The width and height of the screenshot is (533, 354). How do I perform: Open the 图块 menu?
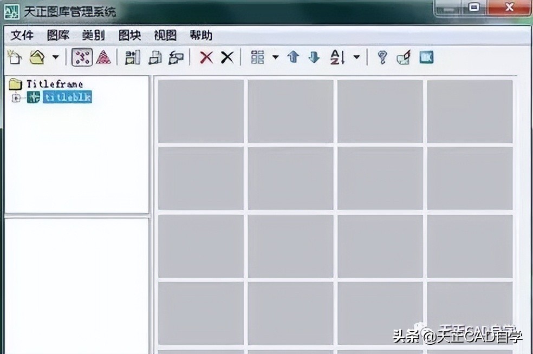point(129,35)
